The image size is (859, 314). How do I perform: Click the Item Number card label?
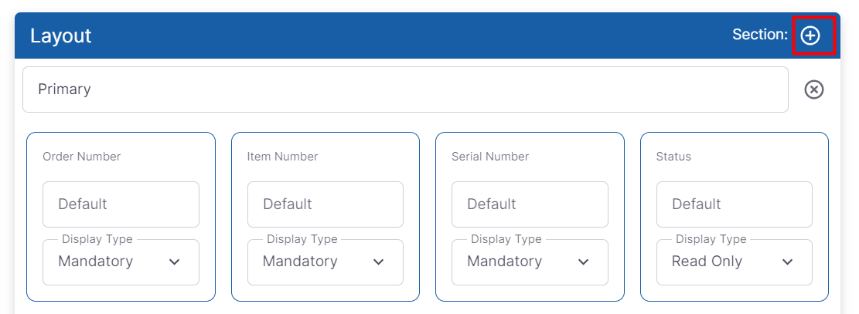[282, 157]
